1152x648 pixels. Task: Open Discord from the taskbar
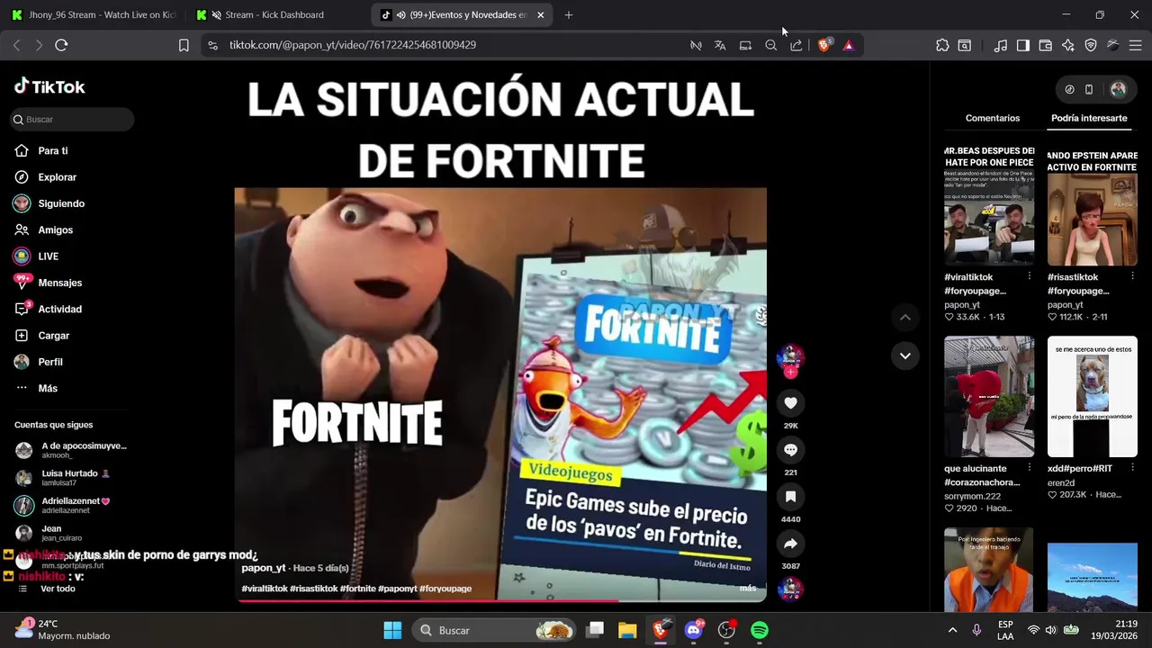point(693,630)
